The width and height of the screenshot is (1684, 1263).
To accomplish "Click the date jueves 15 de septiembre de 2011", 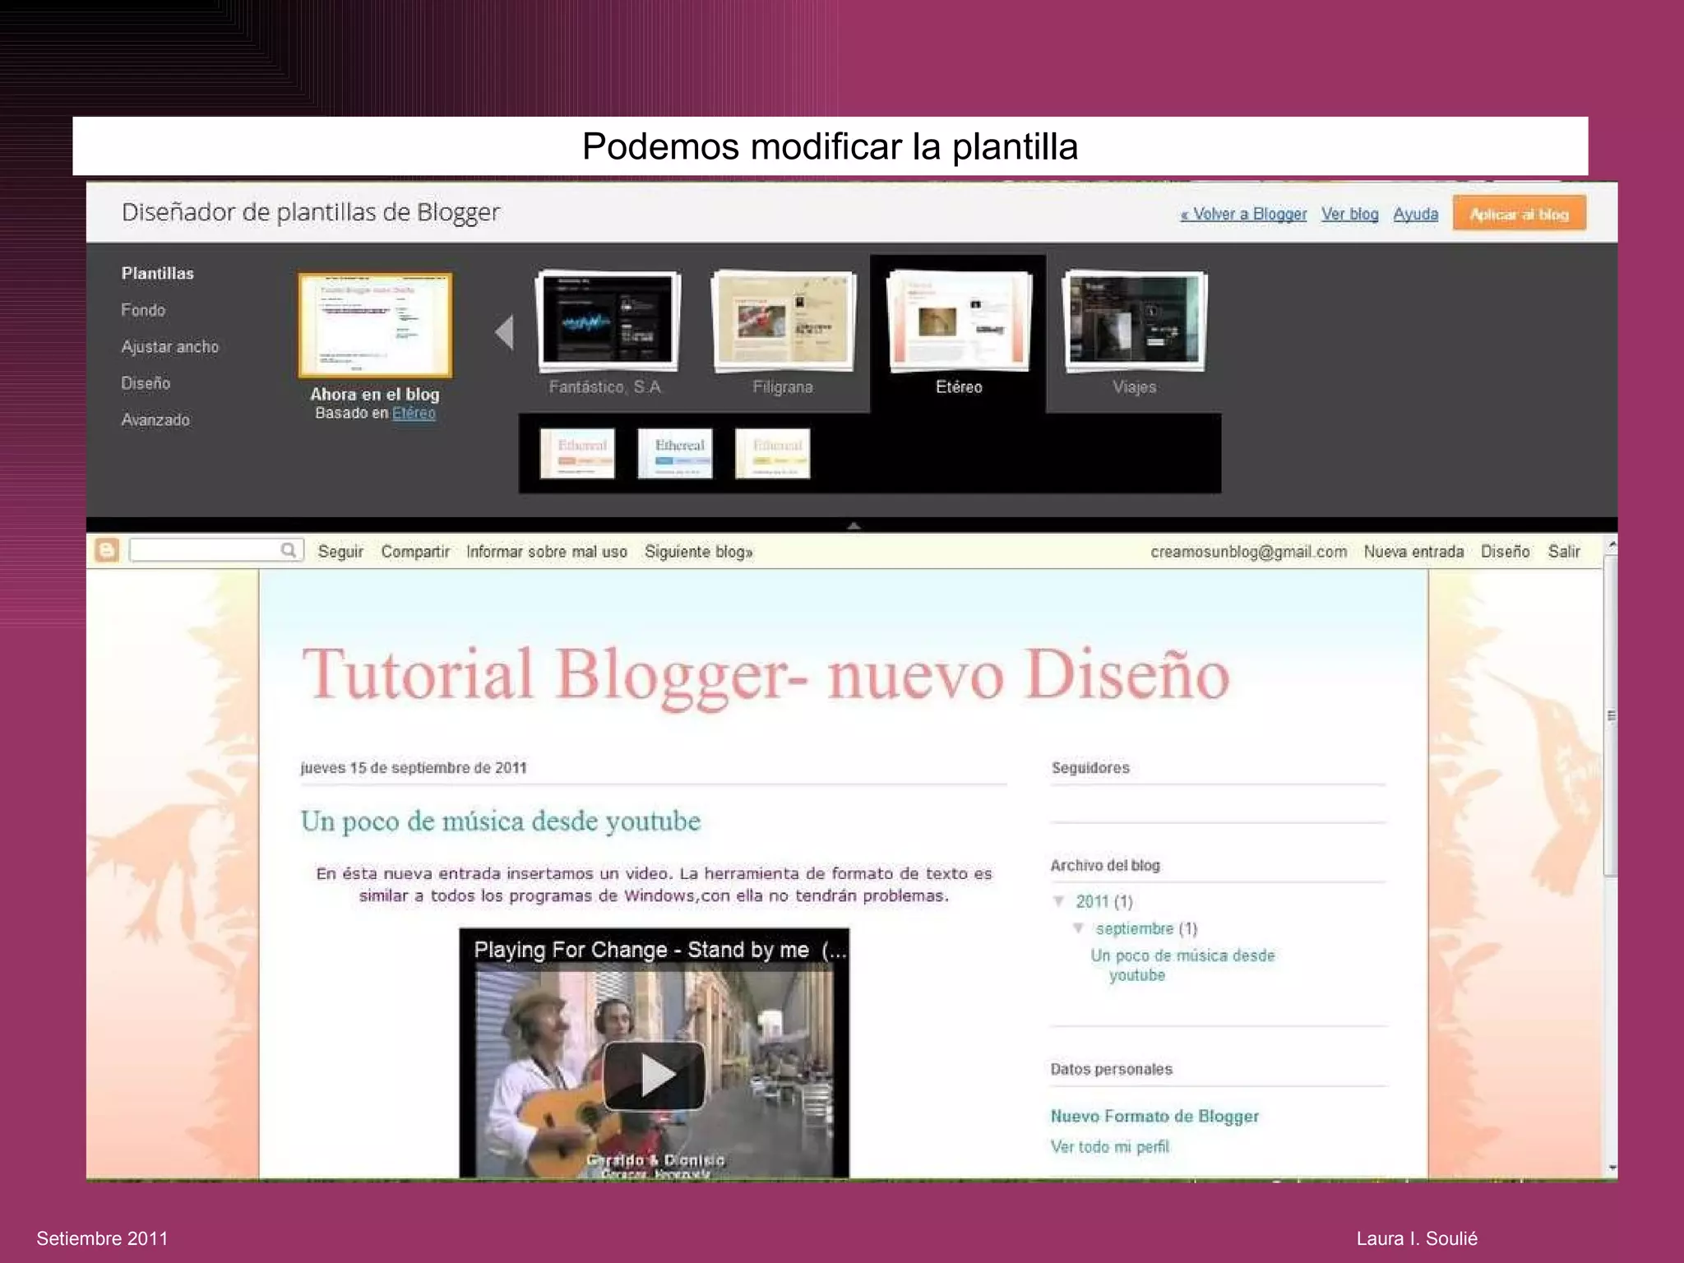I will [414, 768].
